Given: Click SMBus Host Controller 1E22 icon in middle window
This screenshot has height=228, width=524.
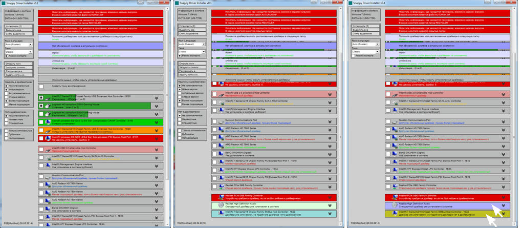Looking at the screenshot, I should point(222,214).
